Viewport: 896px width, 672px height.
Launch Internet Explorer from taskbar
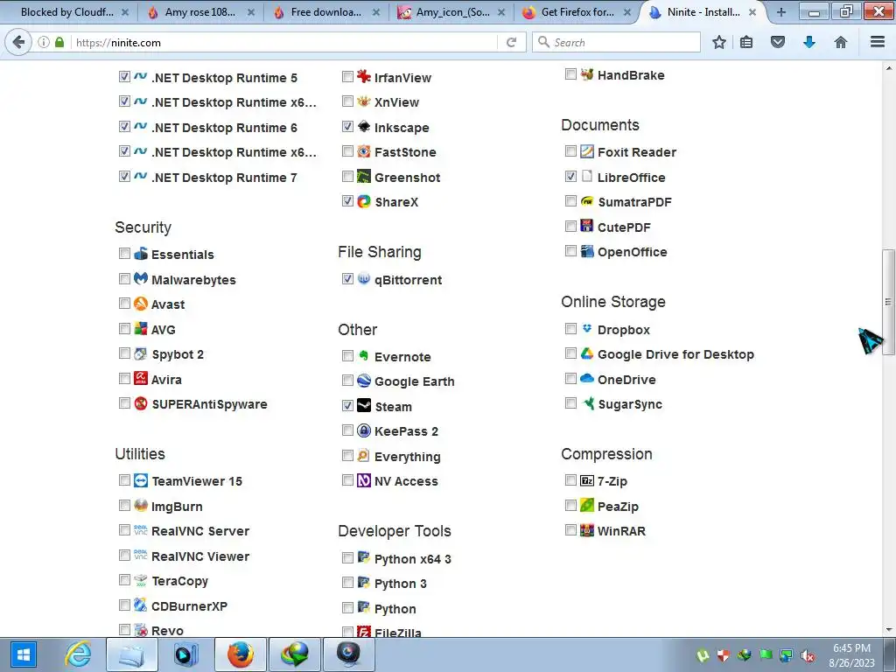click(78, 654)
